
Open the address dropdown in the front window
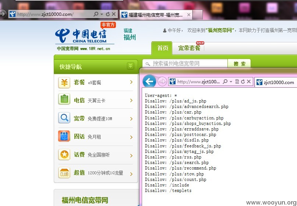(x=231, y=82)
